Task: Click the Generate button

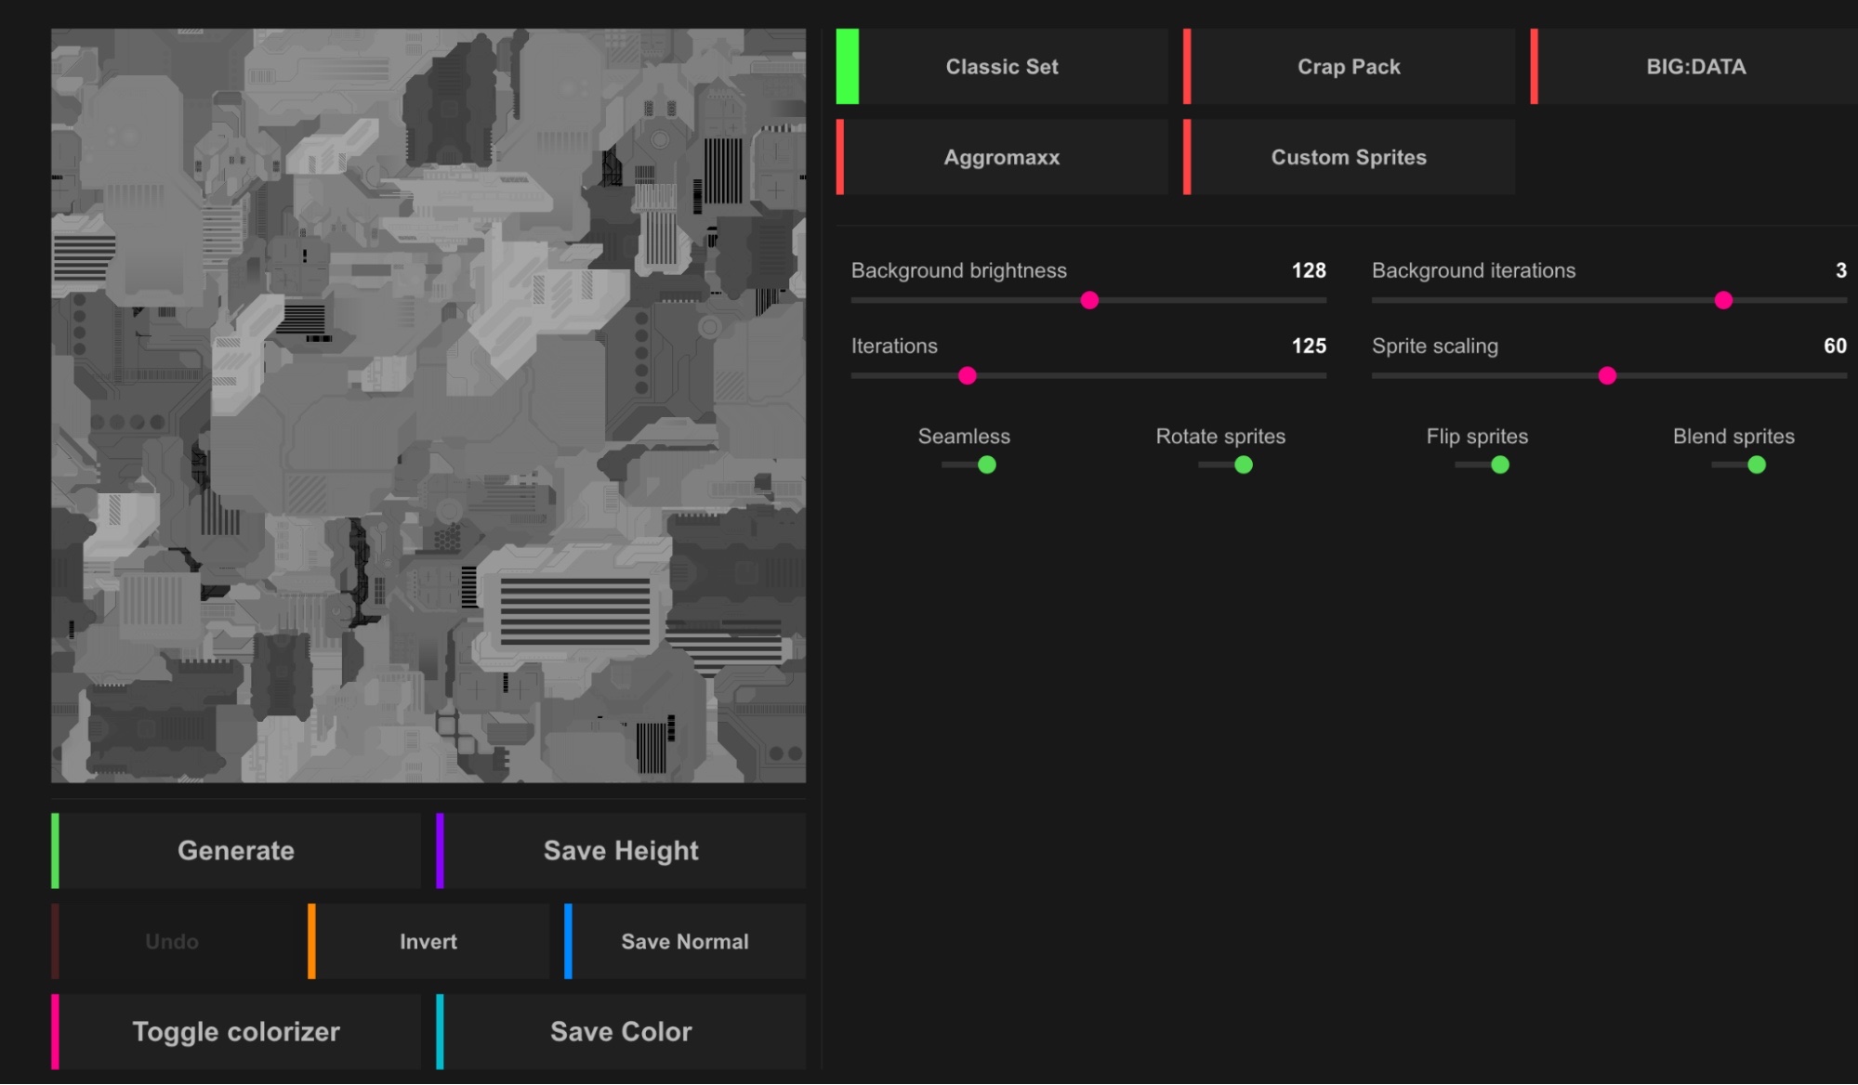Action: click(x=236, y=850)
